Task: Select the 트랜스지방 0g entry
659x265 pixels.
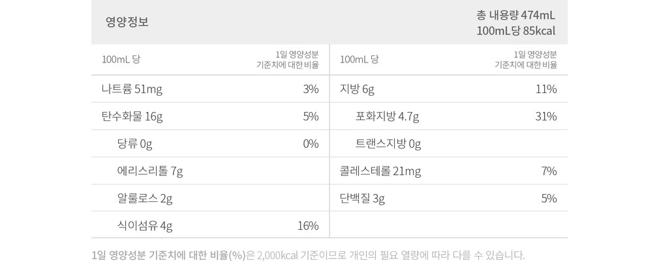Action: click(388, 144)
